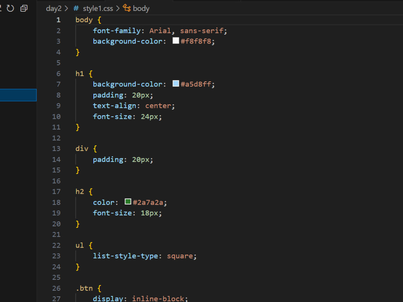Click the .btn selector
Viewport: 403px width, 302px height.
pos(84,288)
